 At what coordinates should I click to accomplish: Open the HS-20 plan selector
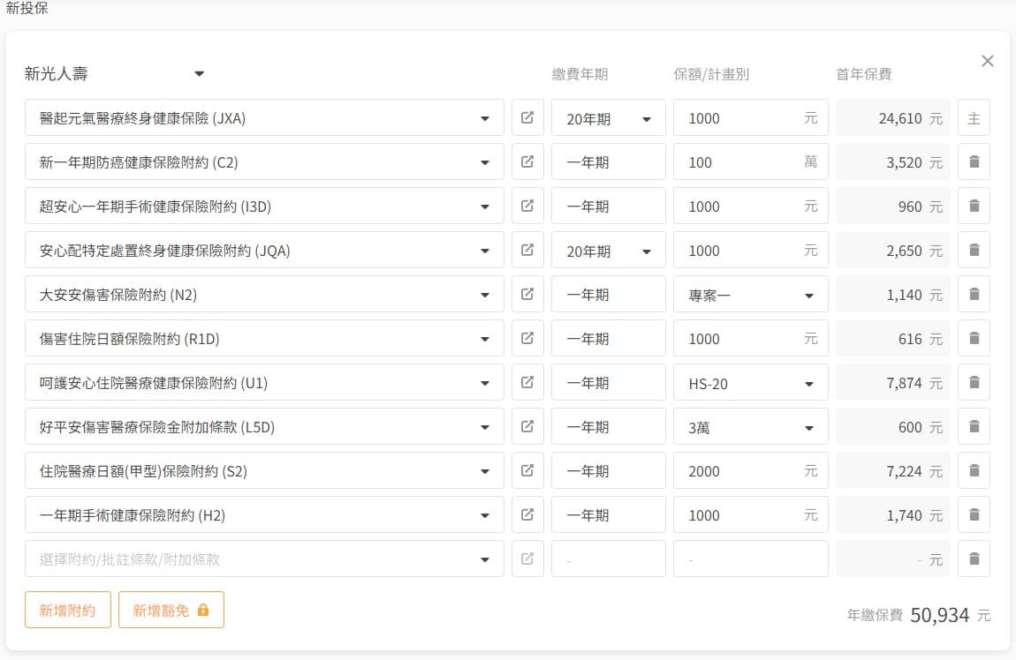(x=750, y=383)
